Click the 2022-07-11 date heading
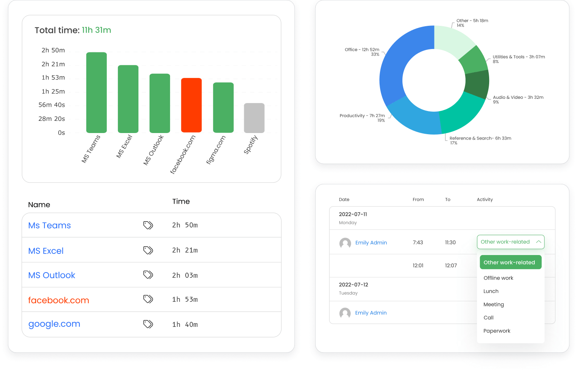This screenshot has width=577, height=374. tap(353, 214)
